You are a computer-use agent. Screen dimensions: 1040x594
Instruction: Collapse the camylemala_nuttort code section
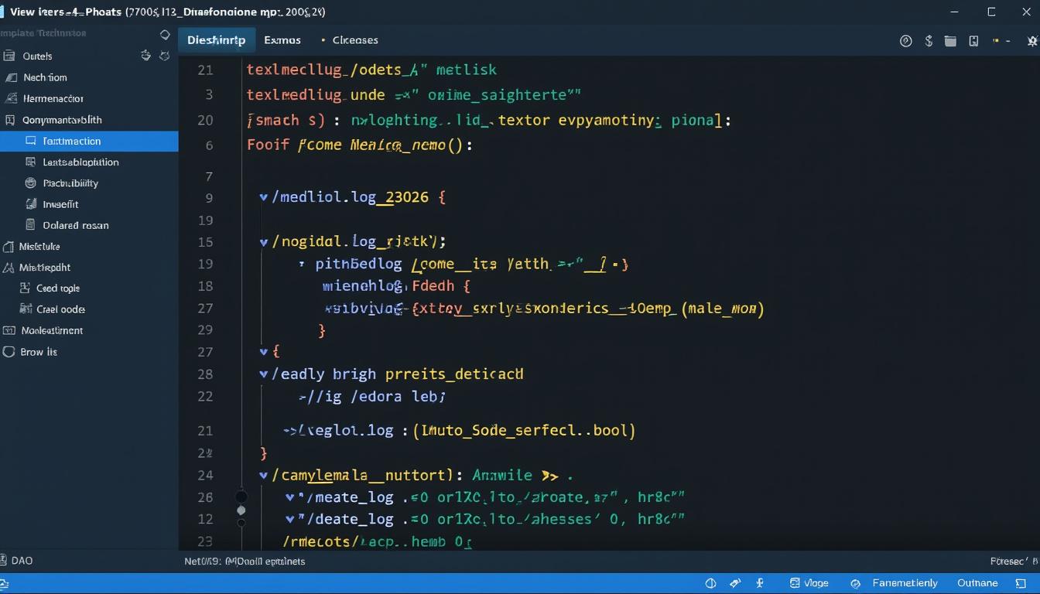(263, 475)
